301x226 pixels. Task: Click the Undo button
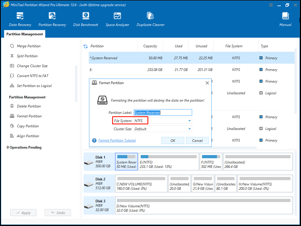[58, 213]
